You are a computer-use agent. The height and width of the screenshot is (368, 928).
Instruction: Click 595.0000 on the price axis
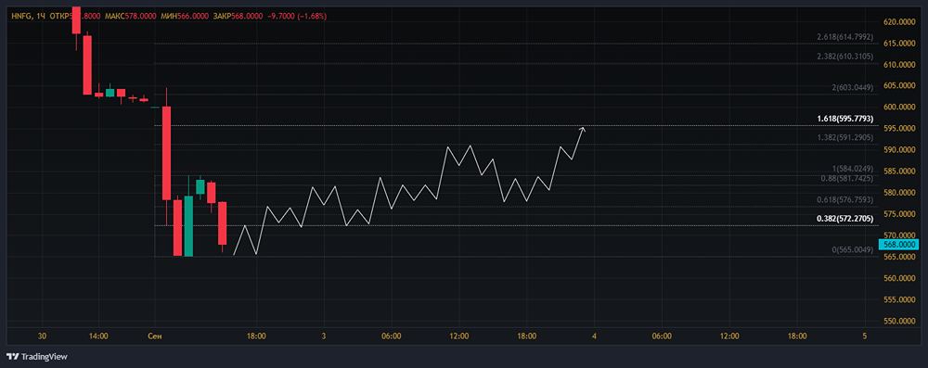899,129
